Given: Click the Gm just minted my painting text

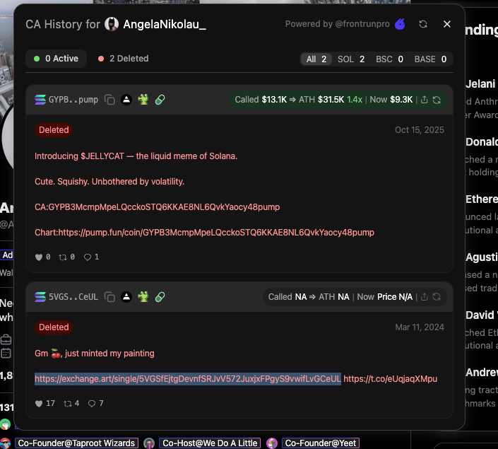Looking at the screenshot, I should (x=95, y=354).
